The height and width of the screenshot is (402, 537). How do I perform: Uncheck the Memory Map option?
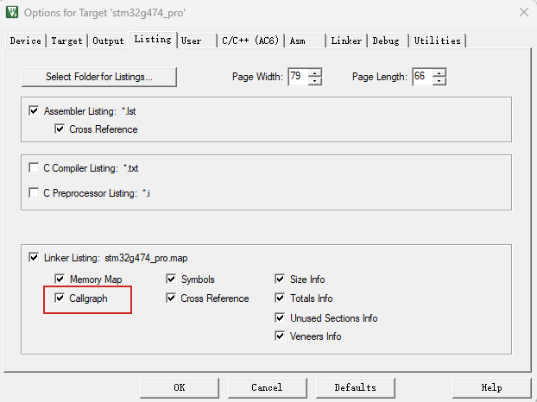60,280
